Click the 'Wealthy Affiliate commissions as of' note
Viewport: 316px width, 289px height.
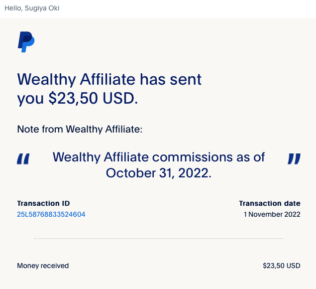(x=159, y=157)
